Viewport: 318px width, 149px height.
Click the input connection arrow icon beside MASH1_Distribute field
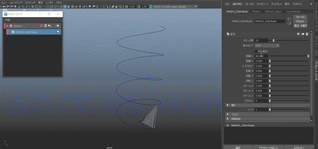289,19
